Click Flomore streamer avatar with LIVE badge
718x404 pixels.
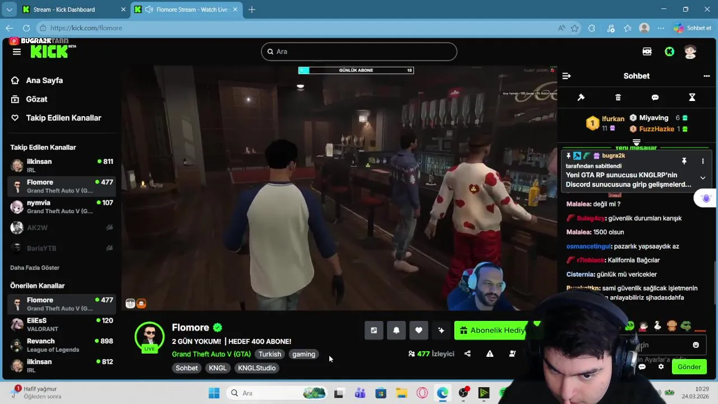point(149,337)
